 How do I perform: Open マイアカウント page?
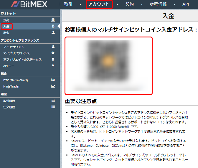pos(14,47)
